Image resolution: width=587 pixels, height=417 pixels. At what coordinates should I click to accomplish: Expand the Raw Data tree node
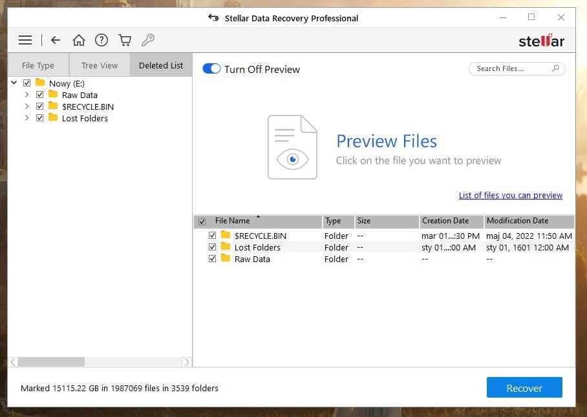(x=27, y=94)
